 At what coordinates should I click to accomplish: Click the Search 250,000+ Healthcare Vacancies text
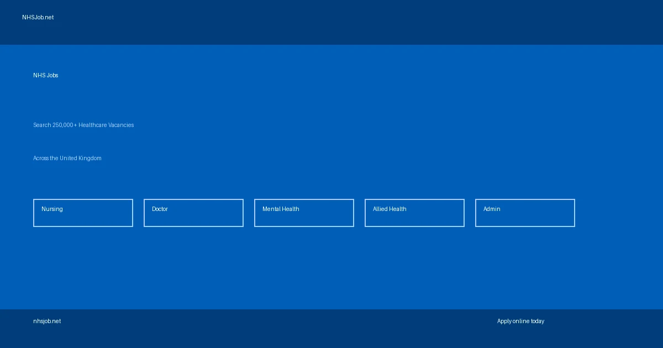[x=83, y=125]
